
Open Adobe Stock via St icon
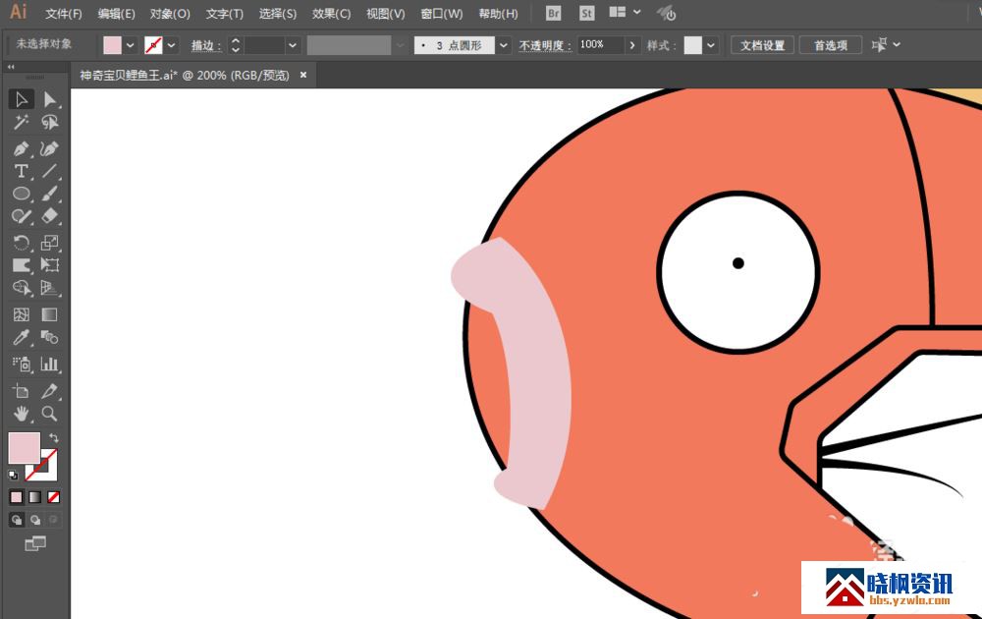(587, 13)
